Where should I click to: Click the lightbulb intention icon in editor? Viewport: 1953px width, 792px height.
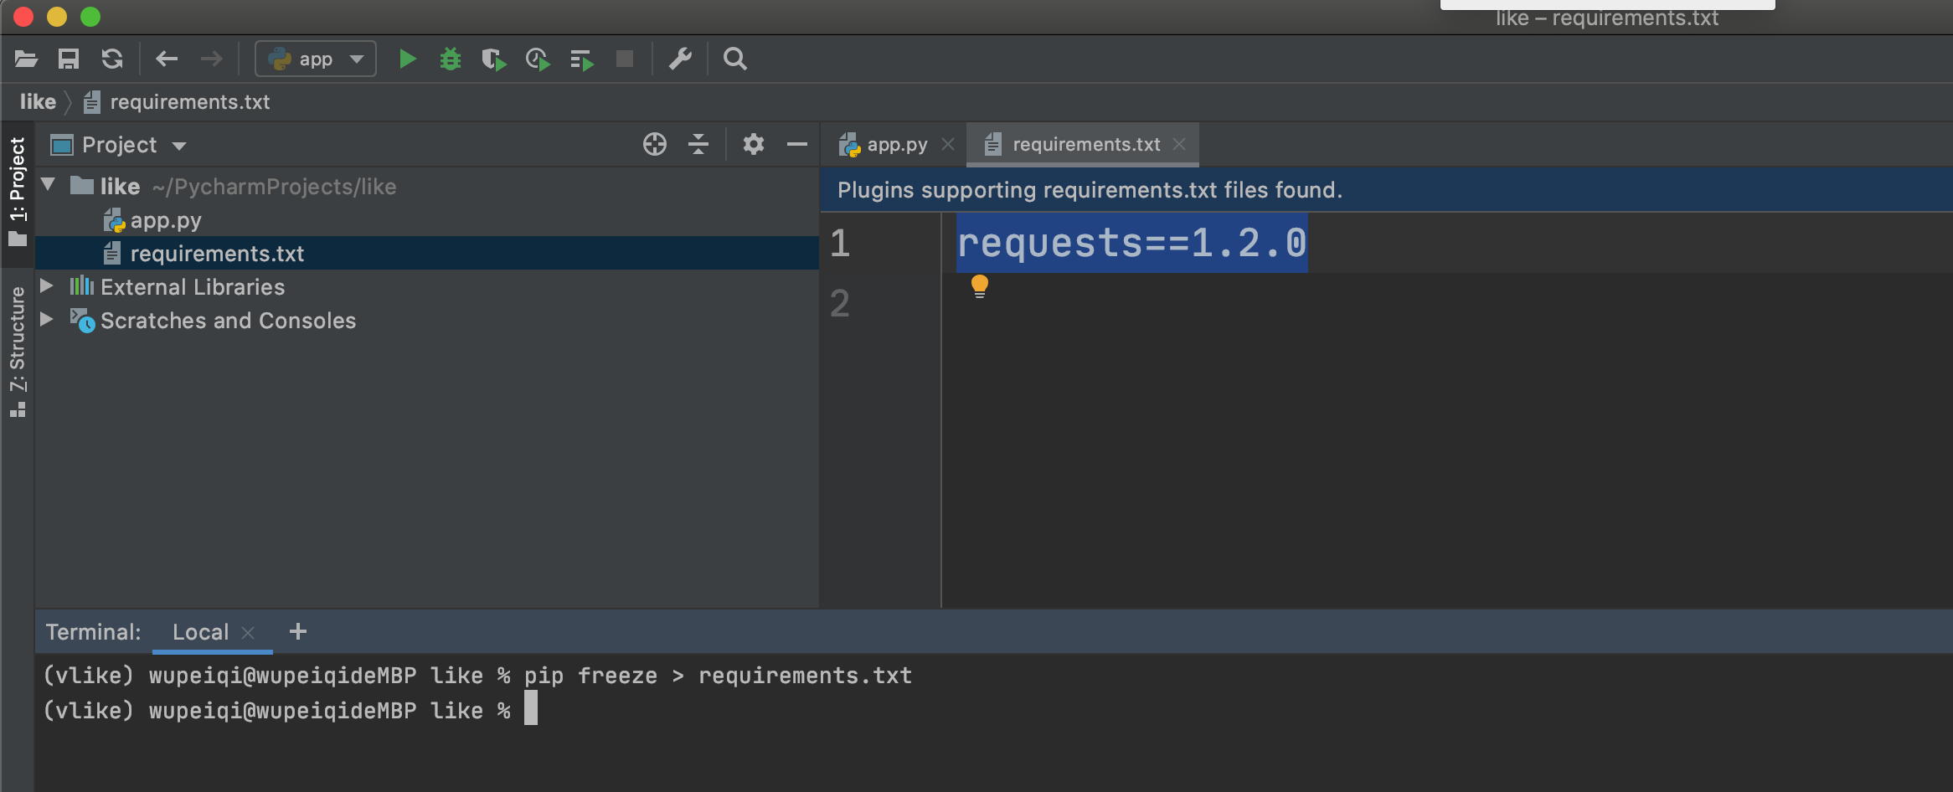(979, 286)
